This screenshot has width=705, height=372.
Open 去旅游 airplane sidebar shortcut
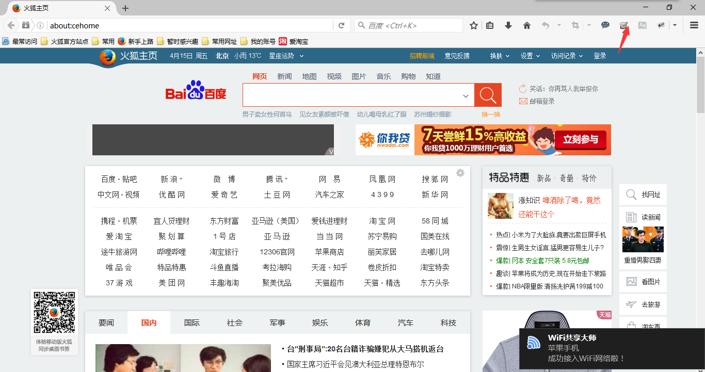click(x=643, y=304)
